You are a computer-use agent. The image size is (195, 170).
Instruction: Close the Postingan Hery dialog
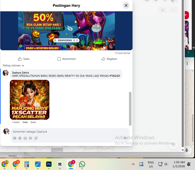tap(126, 6)
